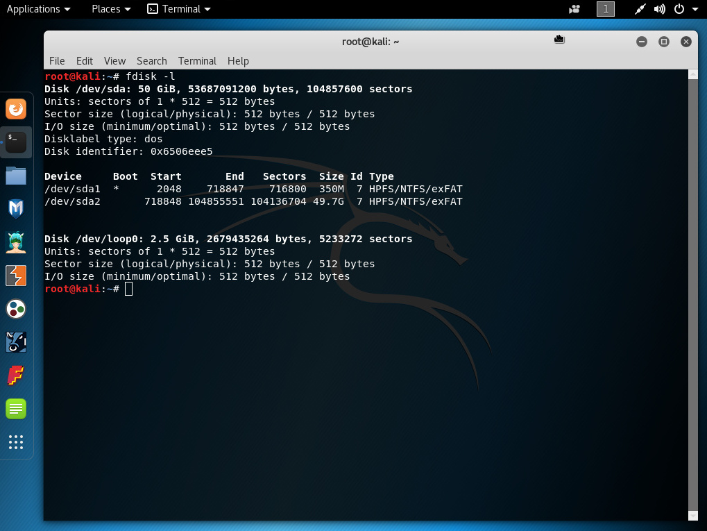Open the Edit menu in terminal window
This screenshot has height=531, width=707.
tap(85, 61)
